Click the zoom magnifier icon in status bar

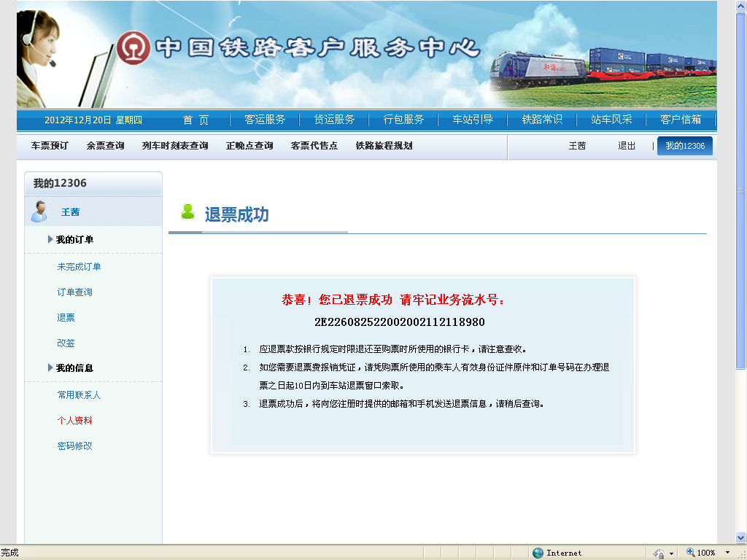click(x=690, y=553)
